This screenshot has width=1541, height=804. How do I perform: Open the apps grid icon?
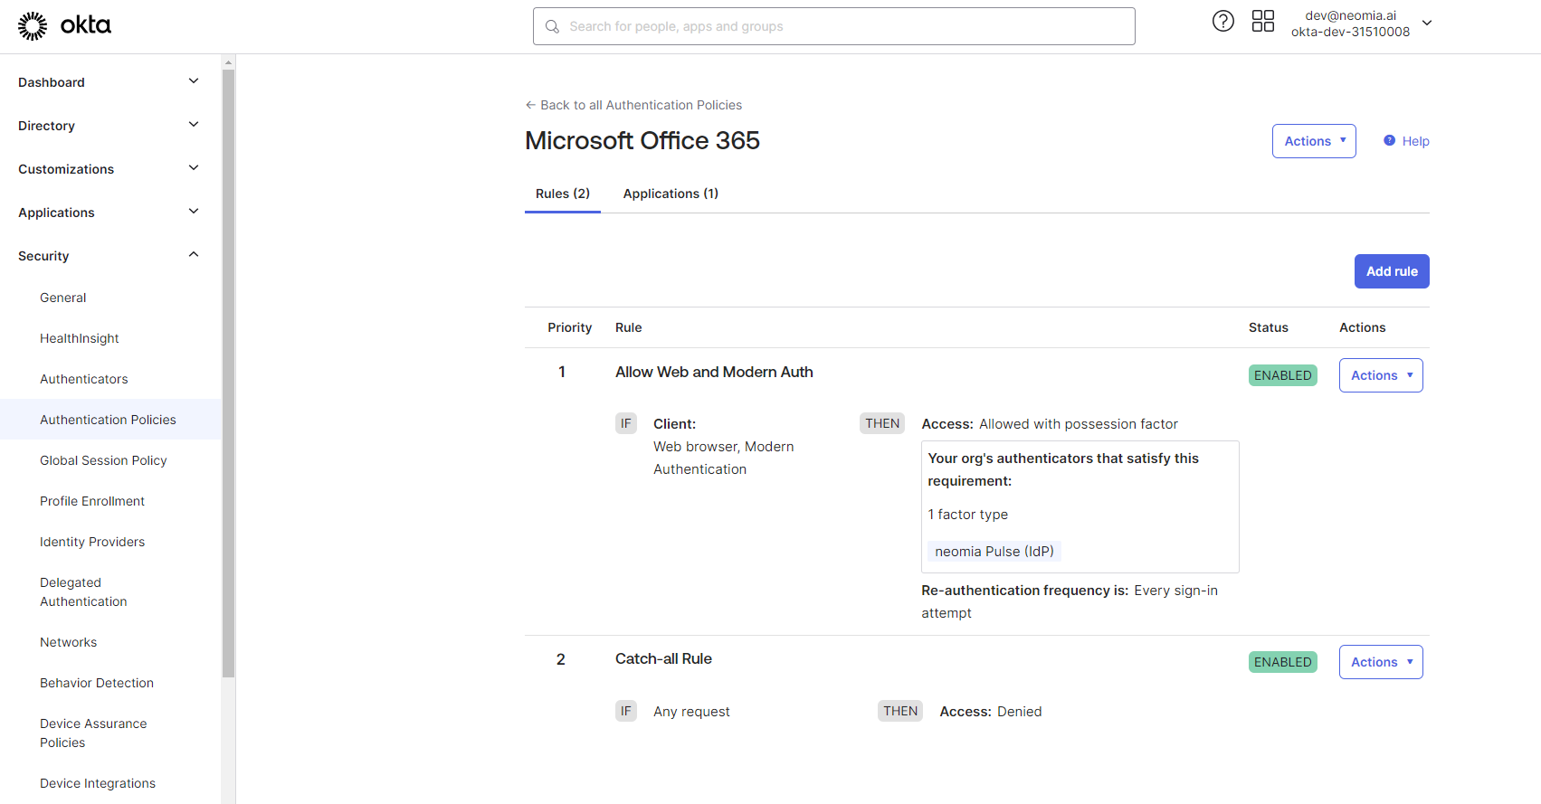point(1263,21)
